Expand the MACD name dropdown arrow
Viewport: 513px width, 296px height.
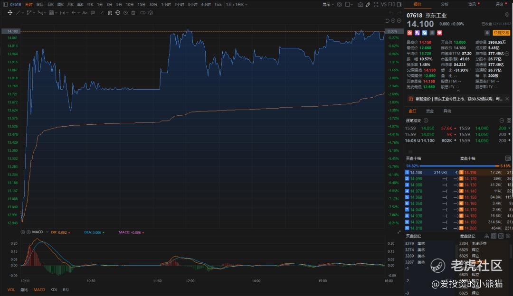coord(47,232)
